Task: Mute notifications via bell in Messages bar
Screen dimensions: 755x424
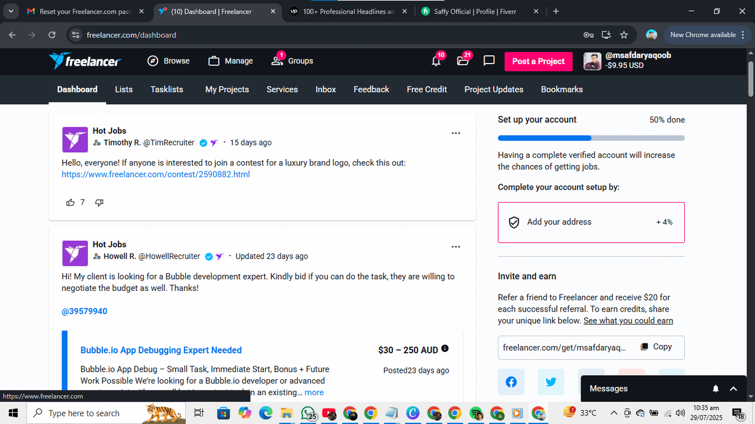Action: point(715,389)
